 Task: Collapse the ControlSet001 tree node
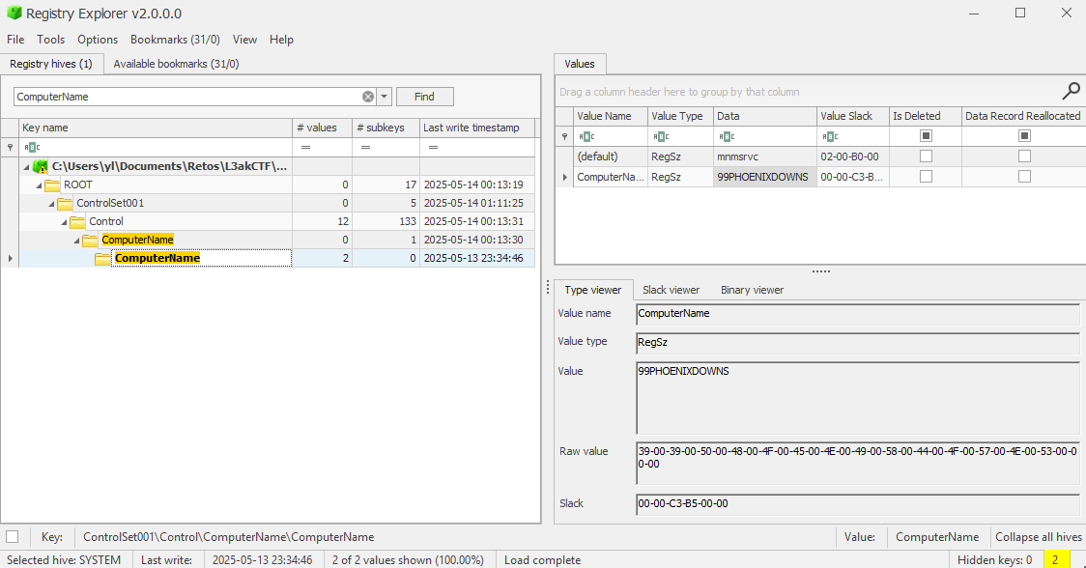click(52, 203)
